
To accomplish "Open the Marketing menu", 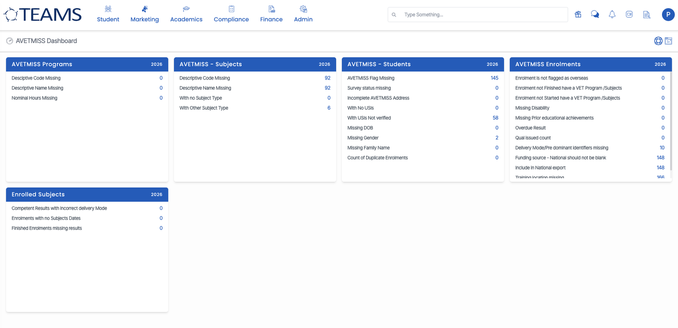I will pos(144,14).
